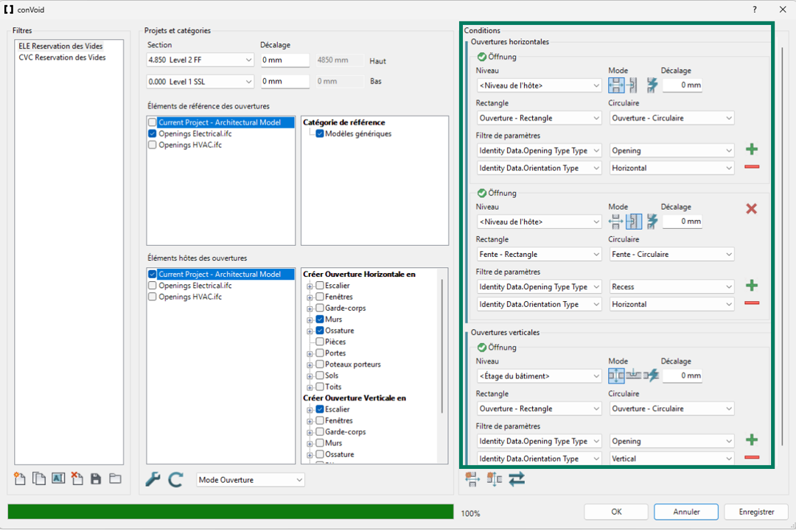Select third Mode icon in first Öffnung
Viewport: 796px width, 530px height.
652,85
